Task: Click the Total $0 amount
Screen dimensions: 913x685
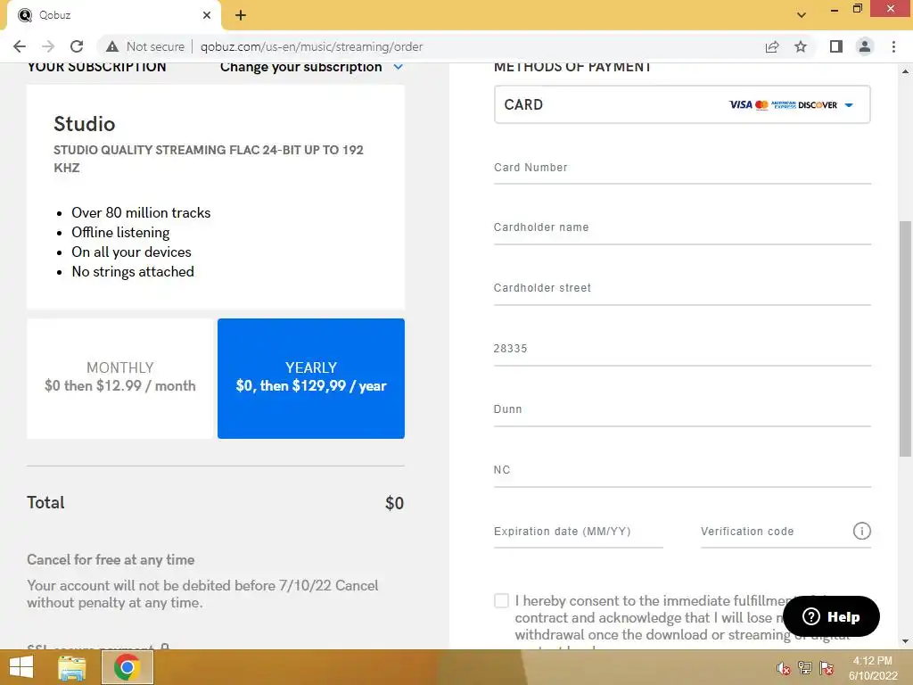Action: (394, 503)
